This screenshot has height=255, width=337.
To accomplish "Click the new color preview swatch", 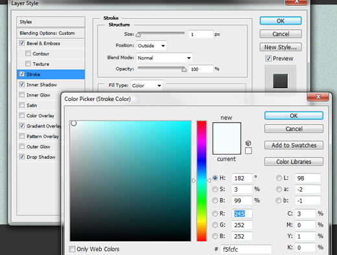I will pos(227,131).
